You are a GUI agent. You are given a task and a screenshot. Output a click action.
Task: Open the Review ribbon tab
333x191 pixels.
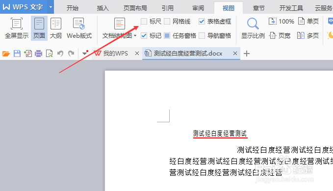tap(198, 8)
